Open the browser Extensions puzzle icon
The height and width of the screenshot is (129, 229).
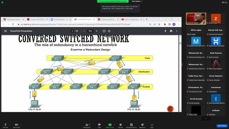pyautogui.click(x=165, y=24)
